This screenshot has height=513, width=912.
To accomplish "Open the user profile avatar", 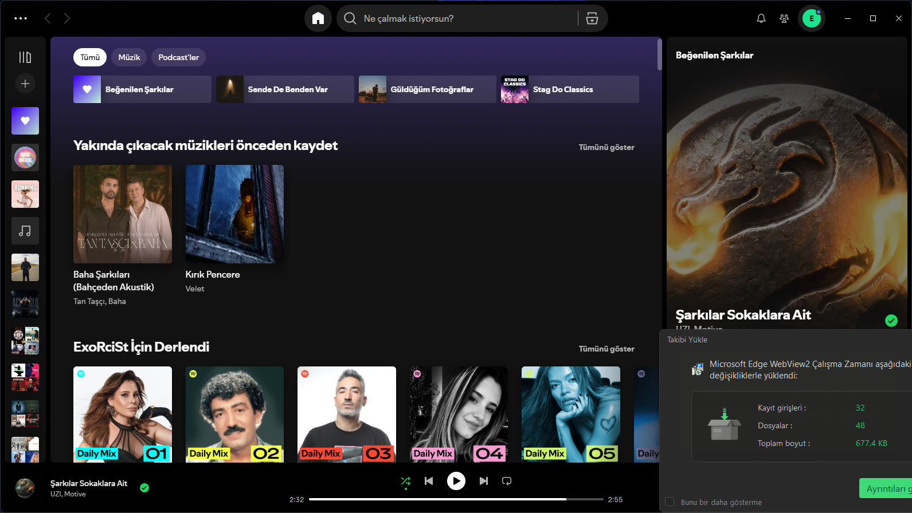I will [812, 18].
